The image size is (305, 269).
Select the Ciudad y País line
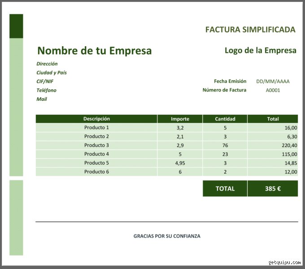point(52,73)
